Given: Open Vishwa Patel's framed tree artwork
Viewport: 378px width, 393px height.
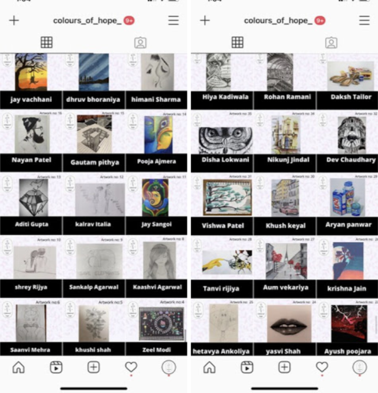Looking at the screenshot, I should pos(222,204).
